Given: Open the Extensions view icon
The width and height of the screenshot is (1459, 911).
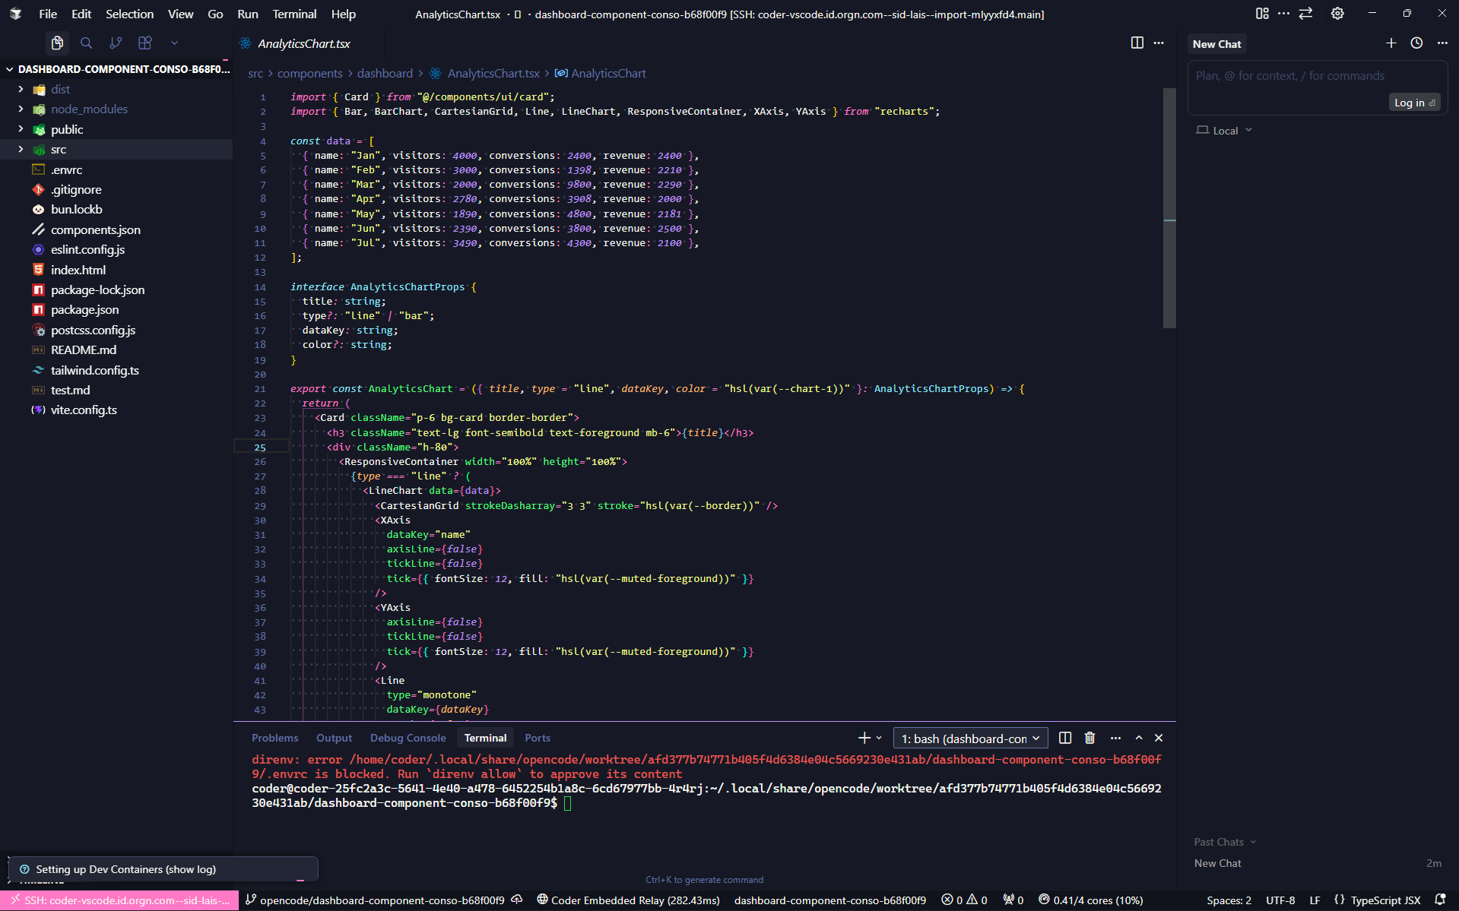Looking at the screenshot, I should tap(144, 43).
